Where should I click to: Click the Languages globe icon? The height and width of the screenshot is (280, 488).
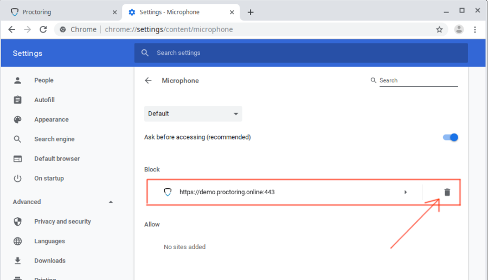coord(17,241)
